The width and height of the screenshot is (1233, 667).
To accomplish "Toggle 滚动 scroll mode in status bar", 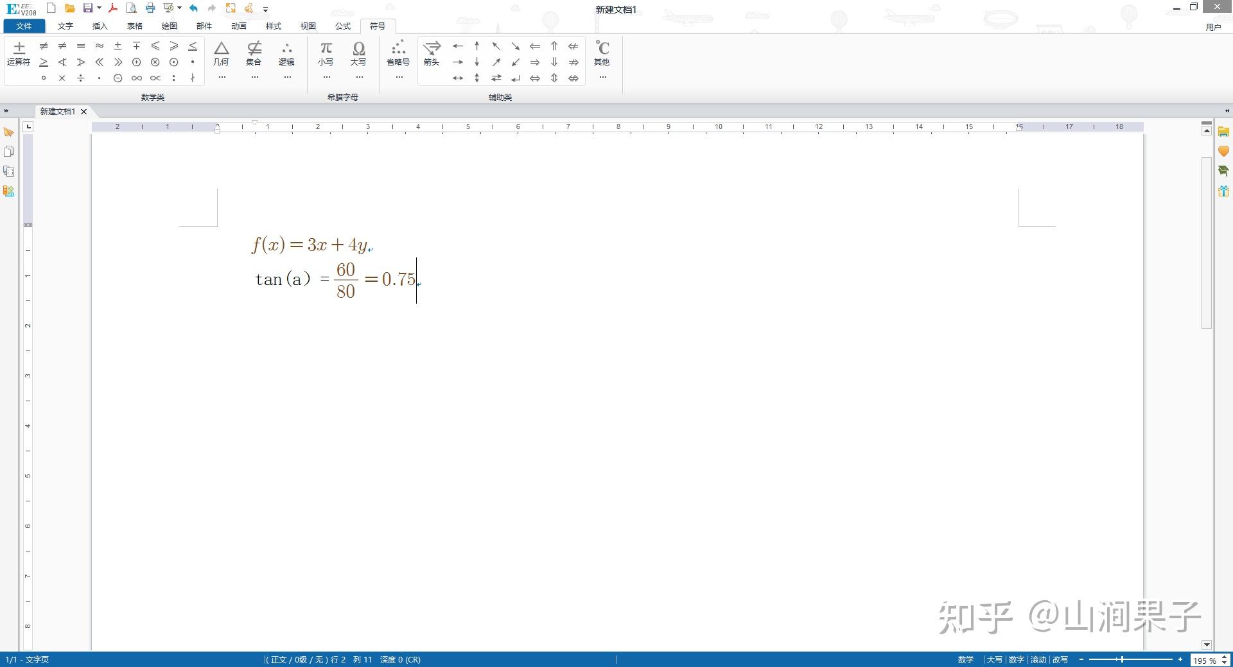I will (1038, 660).
